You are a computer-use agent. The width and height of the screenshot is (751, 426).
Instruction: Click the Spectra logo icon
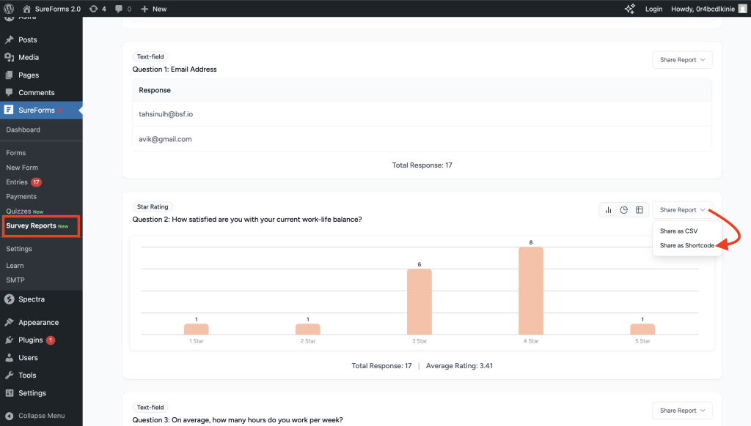point(9,299)
